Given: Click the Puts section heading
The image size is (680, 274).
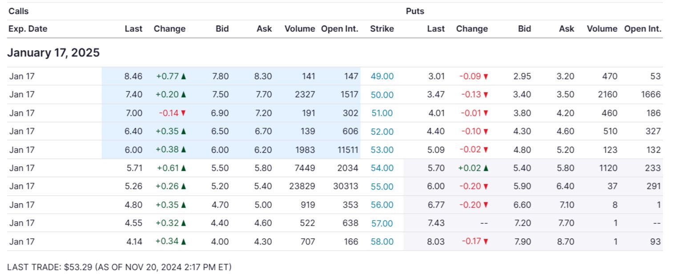Looking at the screenshot, I should (x=415, y=11).
